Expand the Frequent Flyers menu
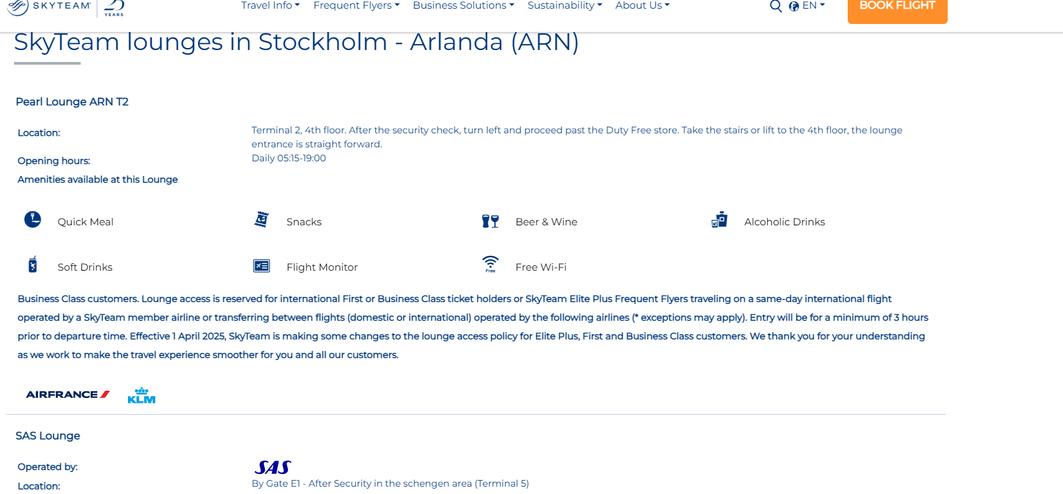Screen dimensions: 1063x494 point(356,5)
